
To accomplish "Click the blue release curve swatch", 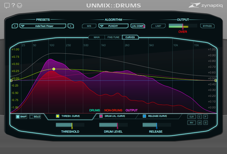I will (x=144, y=116).
